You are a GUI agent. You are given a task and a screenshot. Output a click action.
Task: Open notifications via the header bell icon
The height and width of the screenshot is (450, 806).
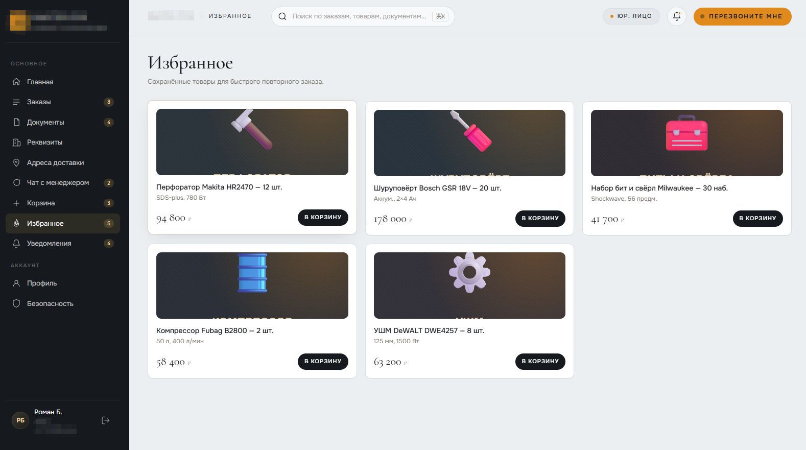677,16
